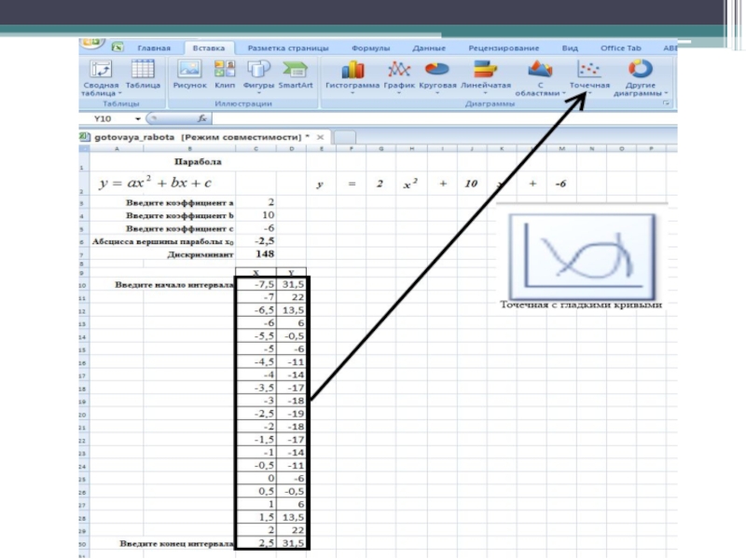Viewport: 746px width, 559px height.
Task: Switch to the Главная tab
Action: [154, 48]
